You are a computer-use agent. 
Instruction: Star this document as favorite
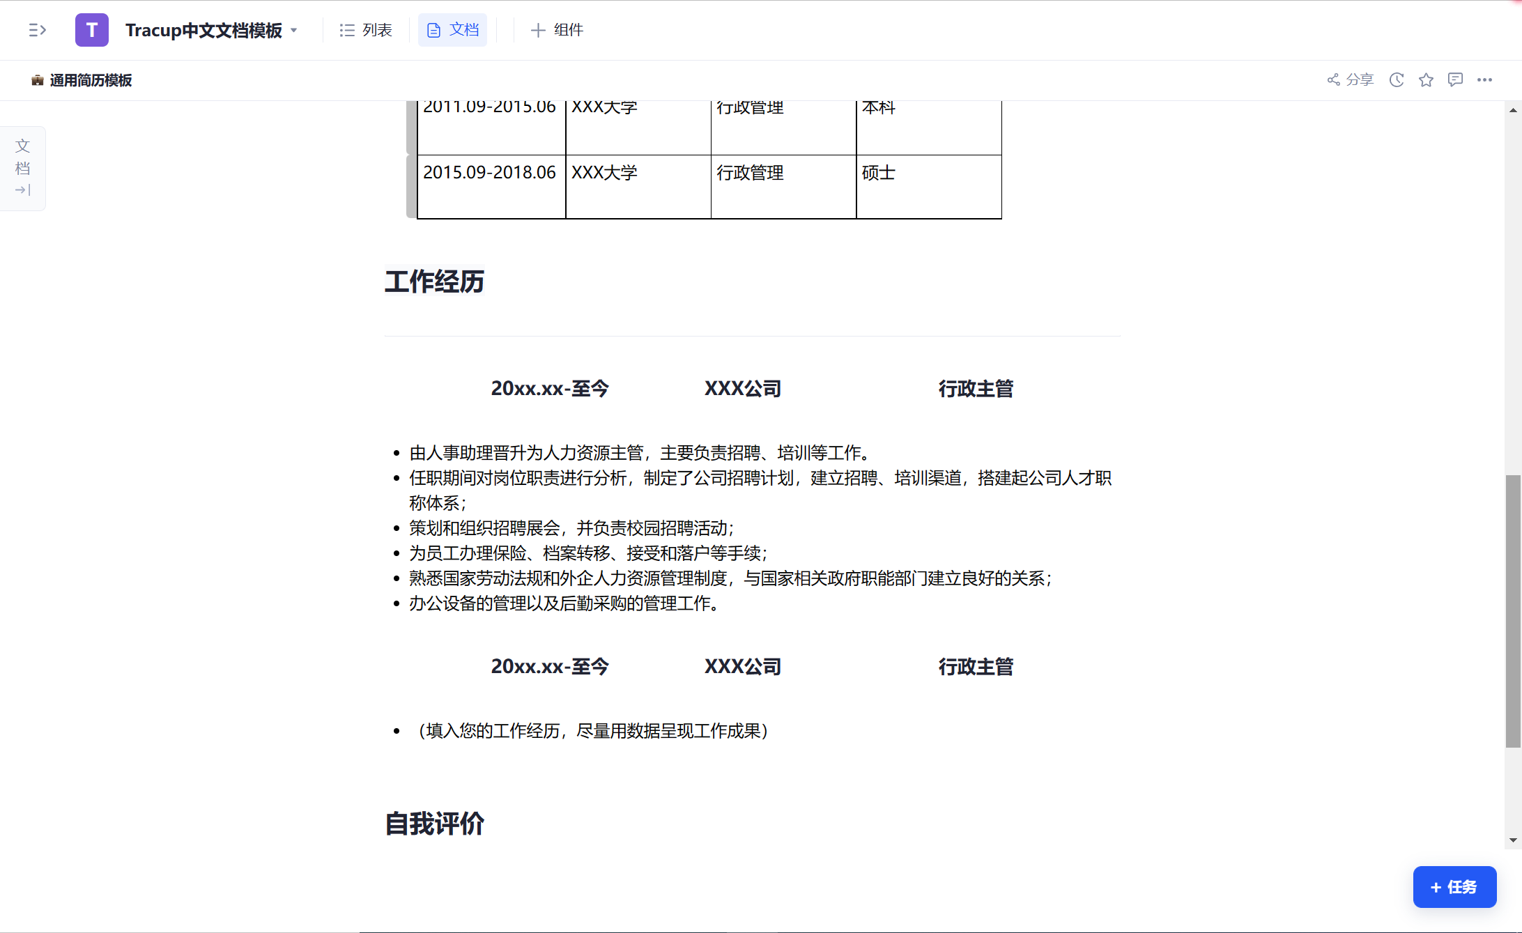pyautogui.click(x=1426, y=79)
